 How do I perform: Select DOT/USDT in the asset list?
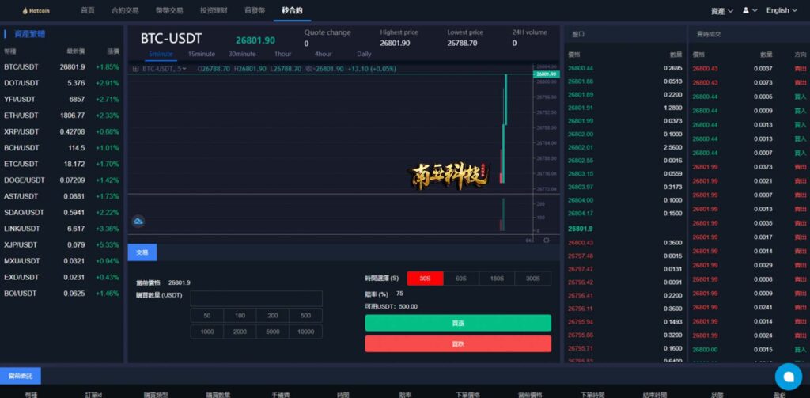click(x=62, y=83)
